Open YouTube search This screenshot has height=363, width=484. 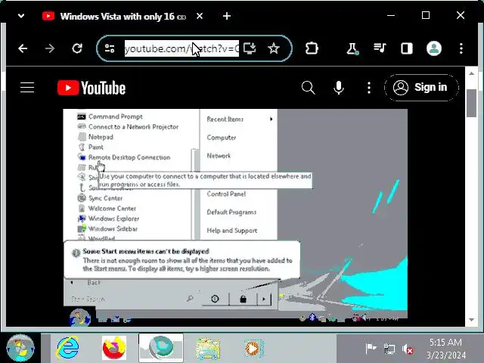point(308,88)
